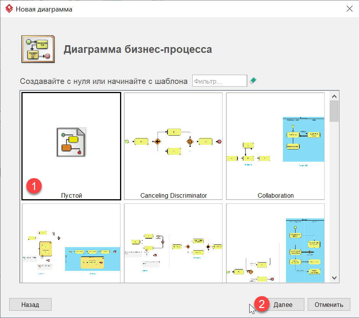This screenshot has width=359, height=318.
Task: Click the template list scrollbar thumb
Action: [x=334, y=111]
